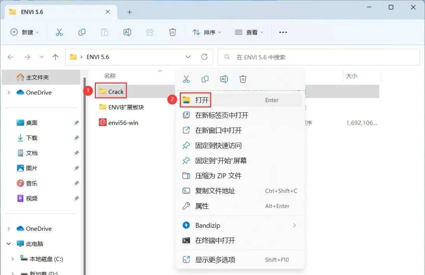The width and height of the screenshot is (425, 275).
Task: Go up one folder level arrow
Action: 55,57
